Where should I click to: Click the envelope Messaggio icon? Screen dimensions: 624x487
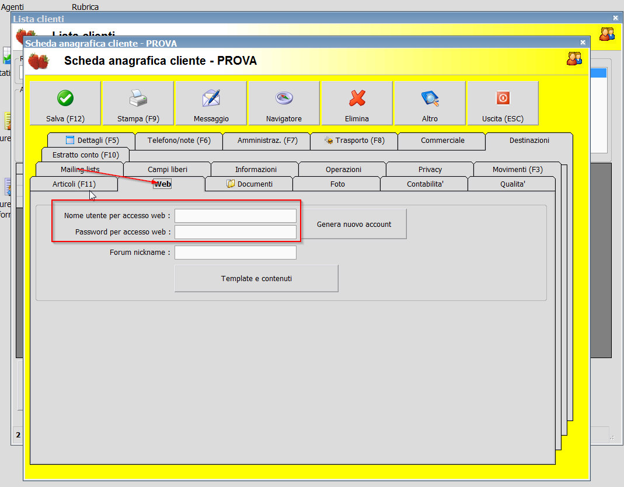point(211,98)
